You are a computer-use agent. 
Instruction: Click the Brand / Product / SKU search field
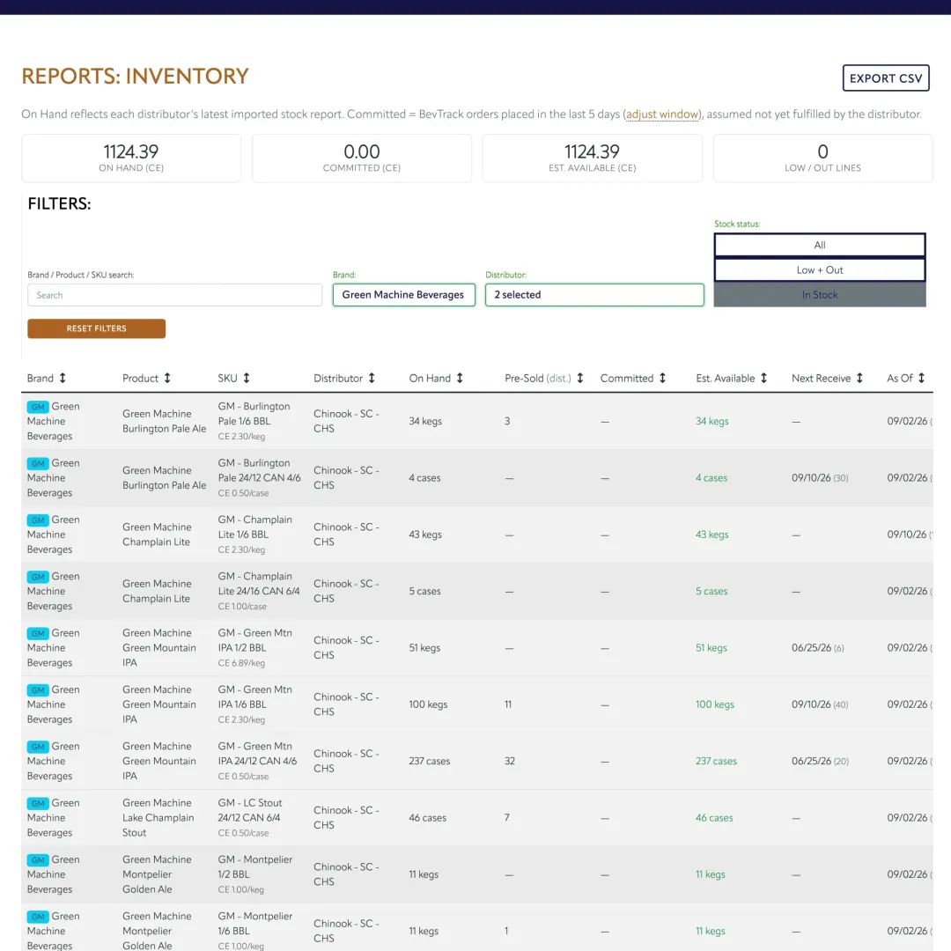click(x=174, y=295)
